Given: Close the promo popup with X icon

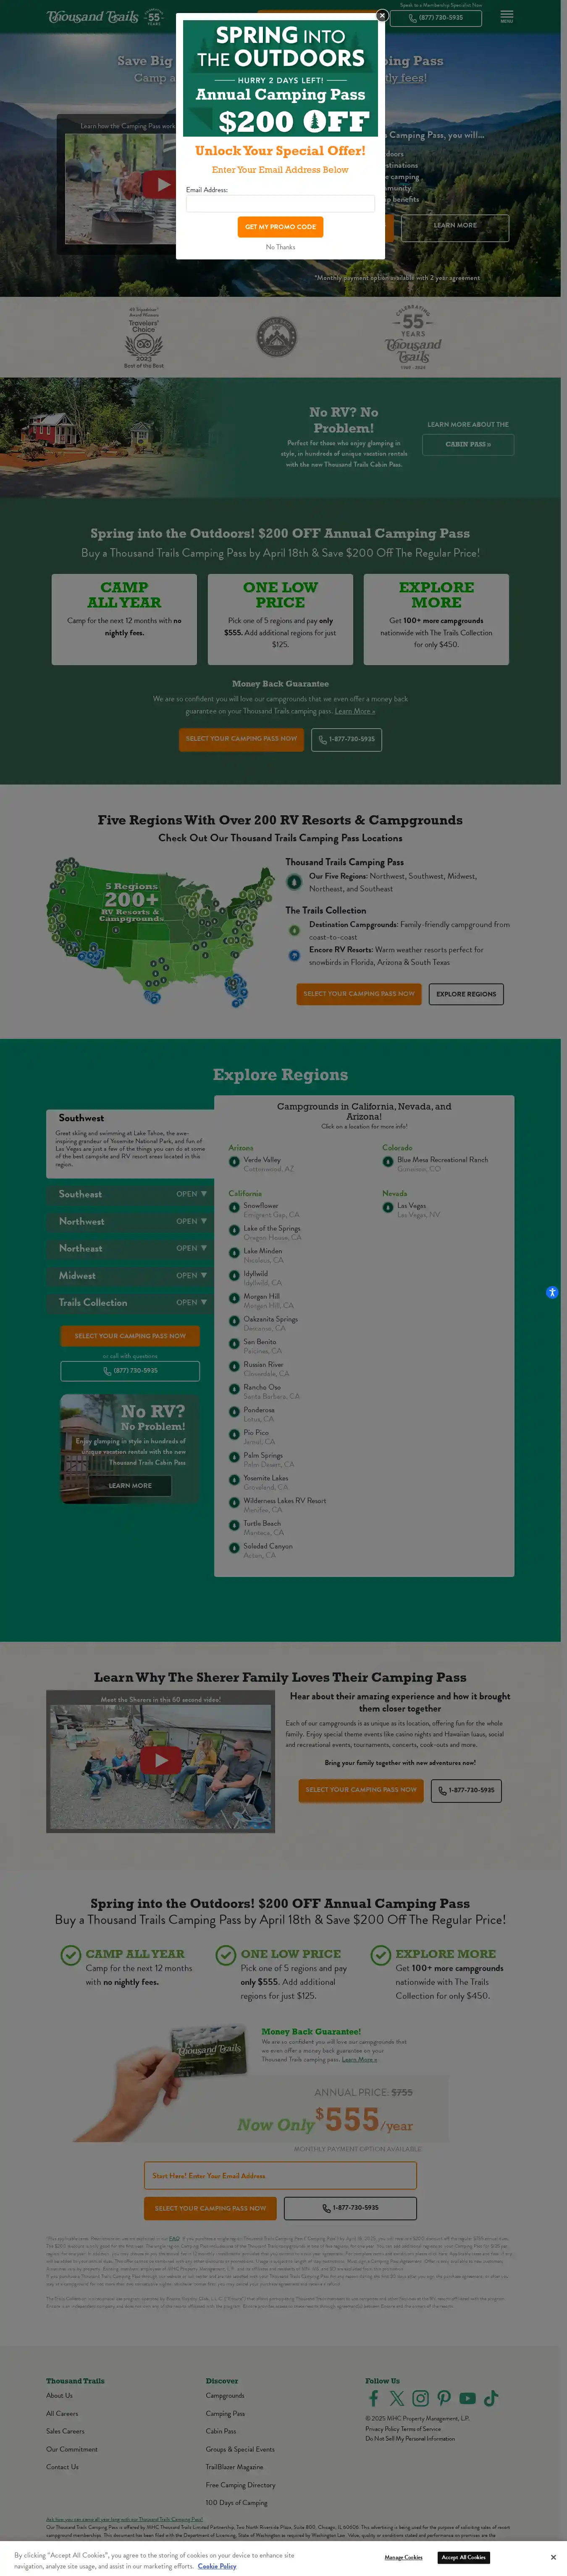Looking at the screenshot, I should (x=381, y=16).
